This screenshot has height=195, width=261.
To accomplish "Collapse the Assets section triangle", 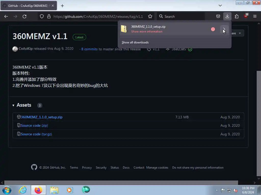I will (13, 105).
